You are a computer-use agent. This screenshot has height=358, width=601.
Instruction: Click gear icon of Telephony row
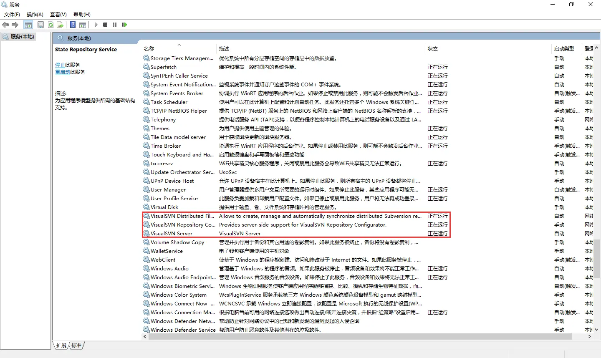[x=146, y=119]
